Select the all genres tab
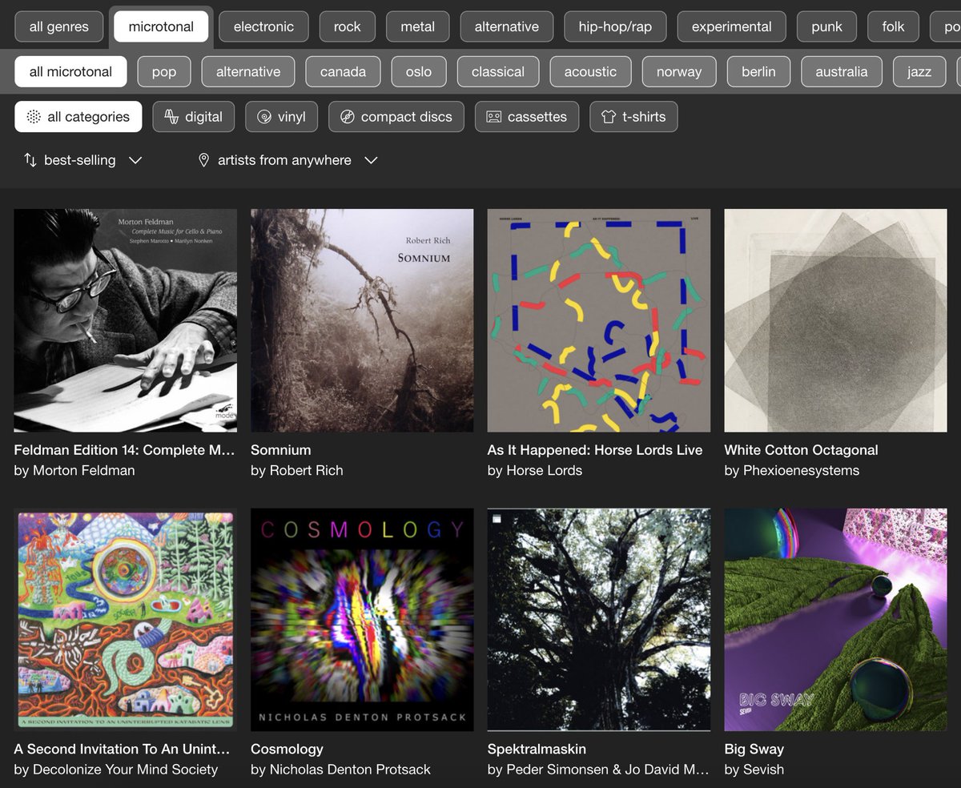The image size is (961, 788). coord(58,26)
